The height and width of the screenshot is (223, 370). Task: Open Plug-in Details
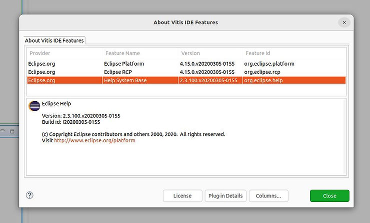(225, 196)
